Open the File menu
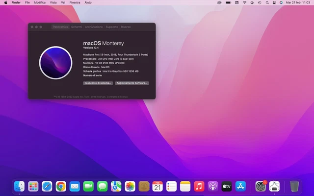This screenshot has width=314, height=196. (27, 2)
